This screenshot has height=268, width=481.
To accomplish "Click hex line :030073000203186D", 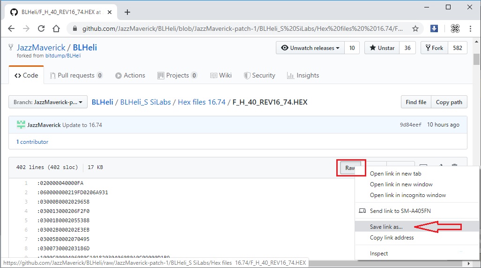I will point(63,248).
